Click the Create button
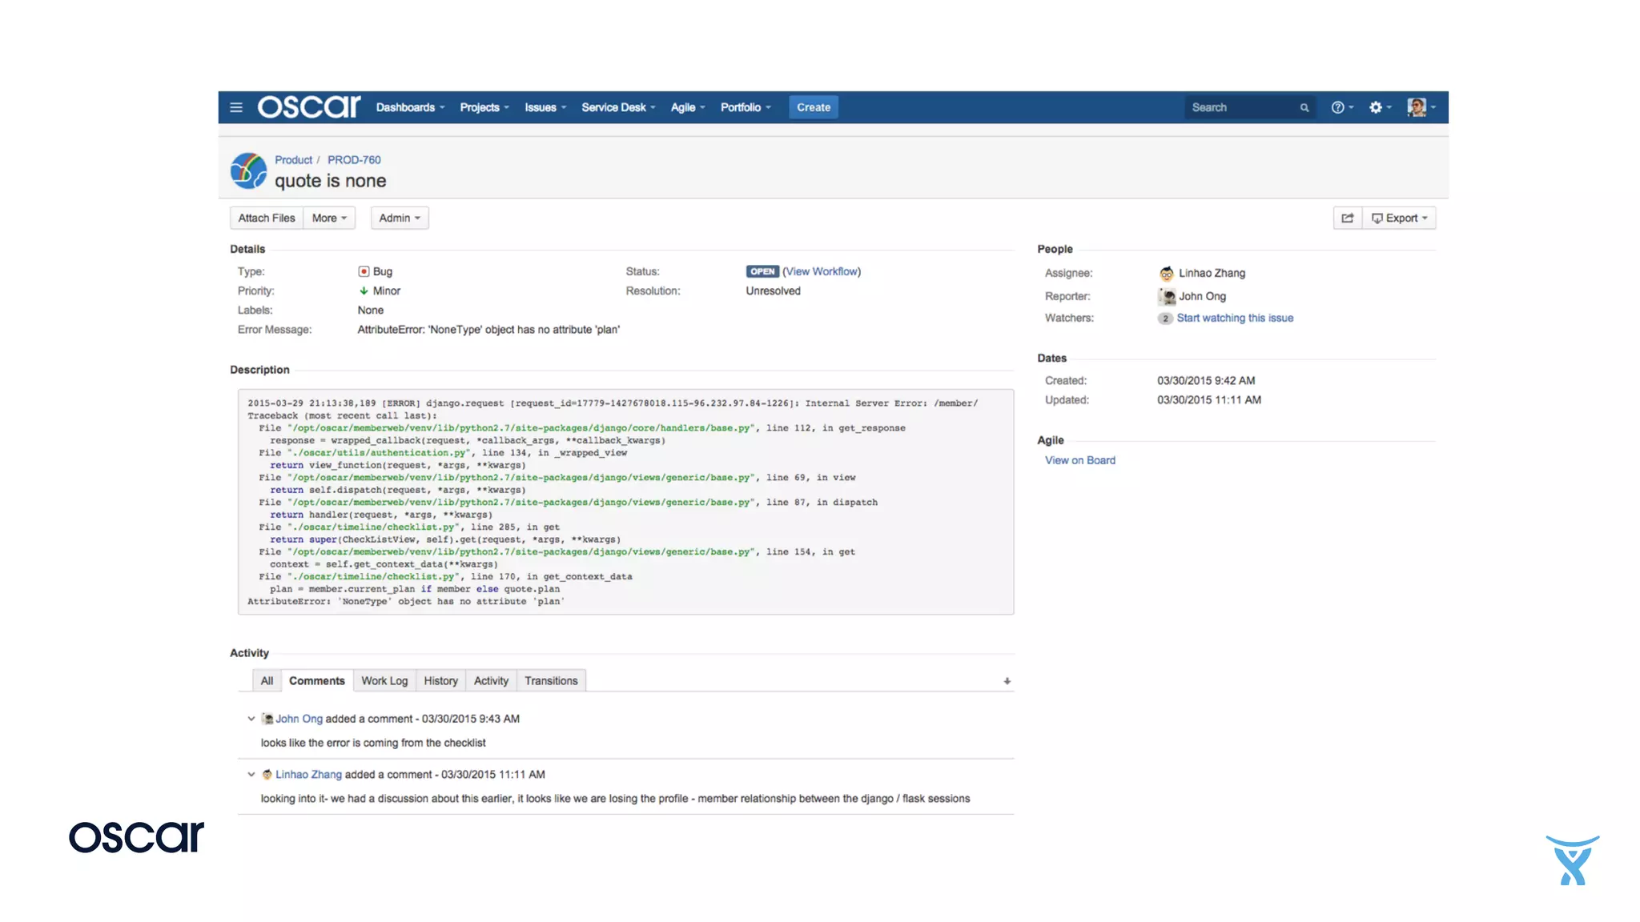 (813, 107)
